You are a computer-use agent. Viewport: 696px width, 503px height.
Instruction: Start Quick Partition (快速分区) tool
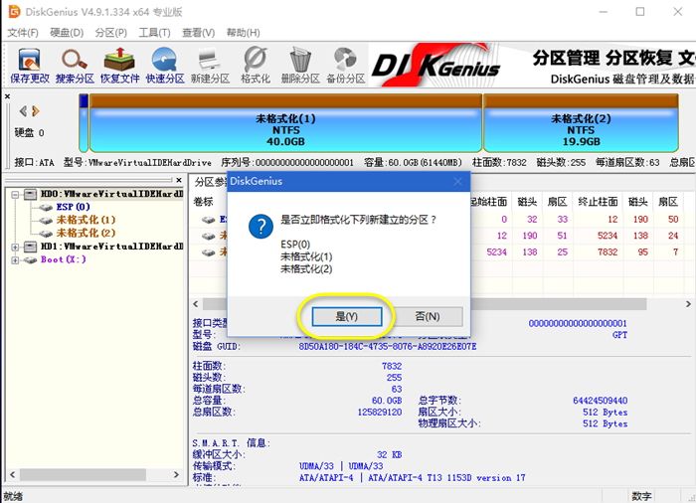tap(165, 66)
